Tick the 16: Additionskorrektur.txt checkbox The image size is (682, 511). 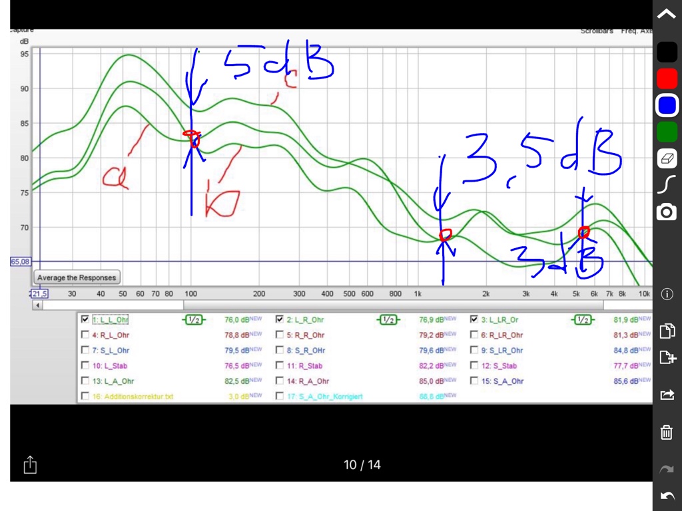(85, 396)
